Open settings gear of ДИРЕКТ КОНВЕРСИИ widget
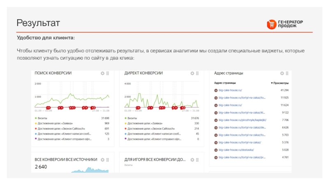 coord(192,73)
